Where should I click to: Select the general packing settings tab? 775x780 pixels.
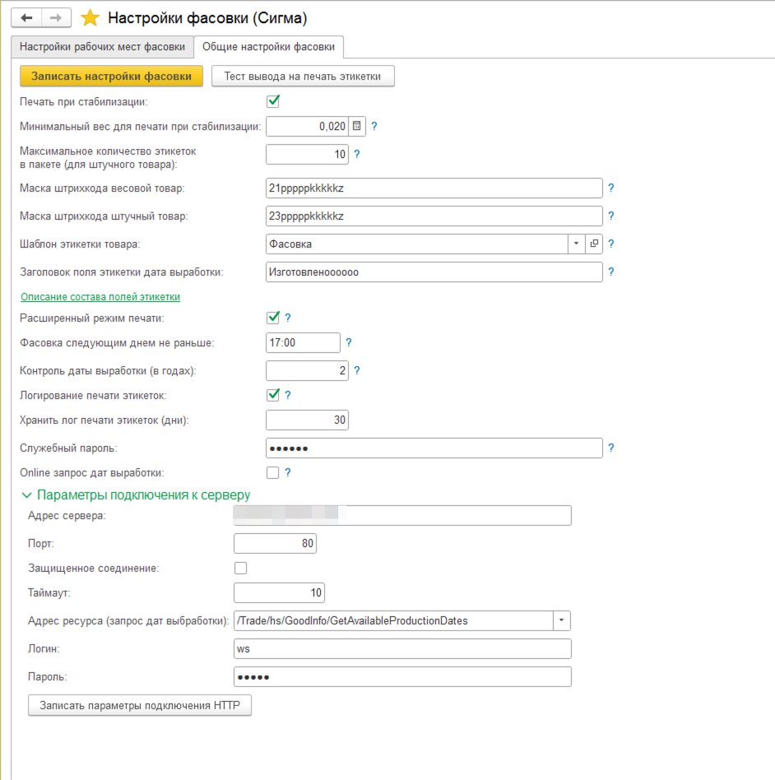[x=268, y=47]
